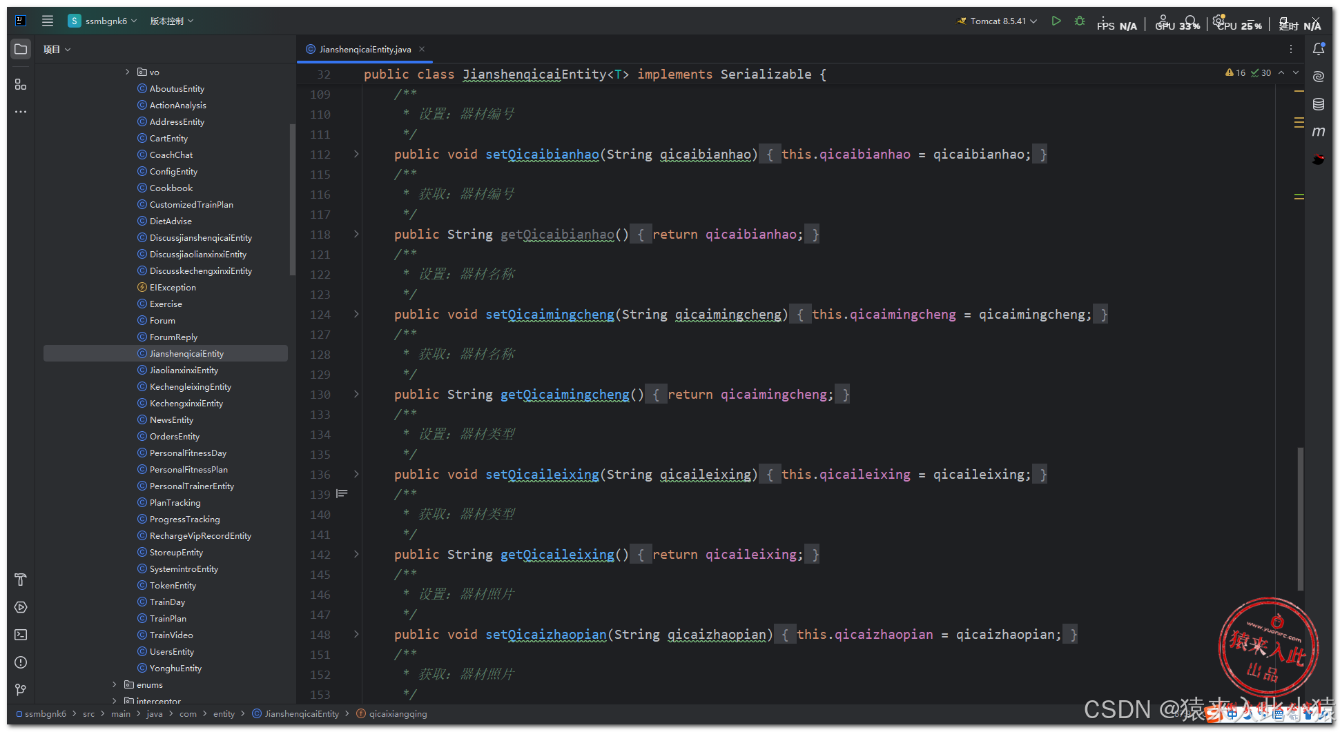Viewport: 1340px width, 732px height.
Task: Start debugging with the bug icon
Action: point(1080,21)
